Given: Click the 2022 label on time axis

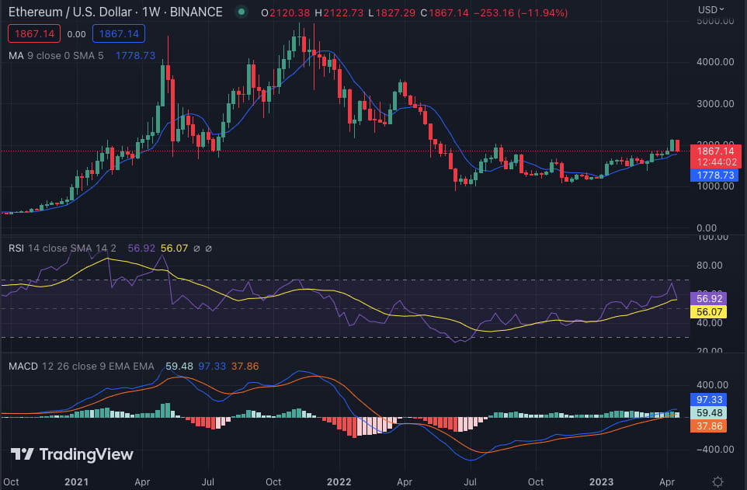Looking at the screenshot, I should [x=339, y=482].
